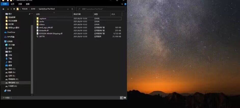The image size is (240, 108).
Task: Go up one folder level with up arrow
Action: click(x=14, y=9)
